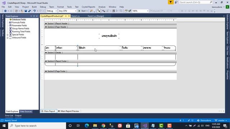Open the document tabs list arrow

pyautogui.click(x=224, y=16)
